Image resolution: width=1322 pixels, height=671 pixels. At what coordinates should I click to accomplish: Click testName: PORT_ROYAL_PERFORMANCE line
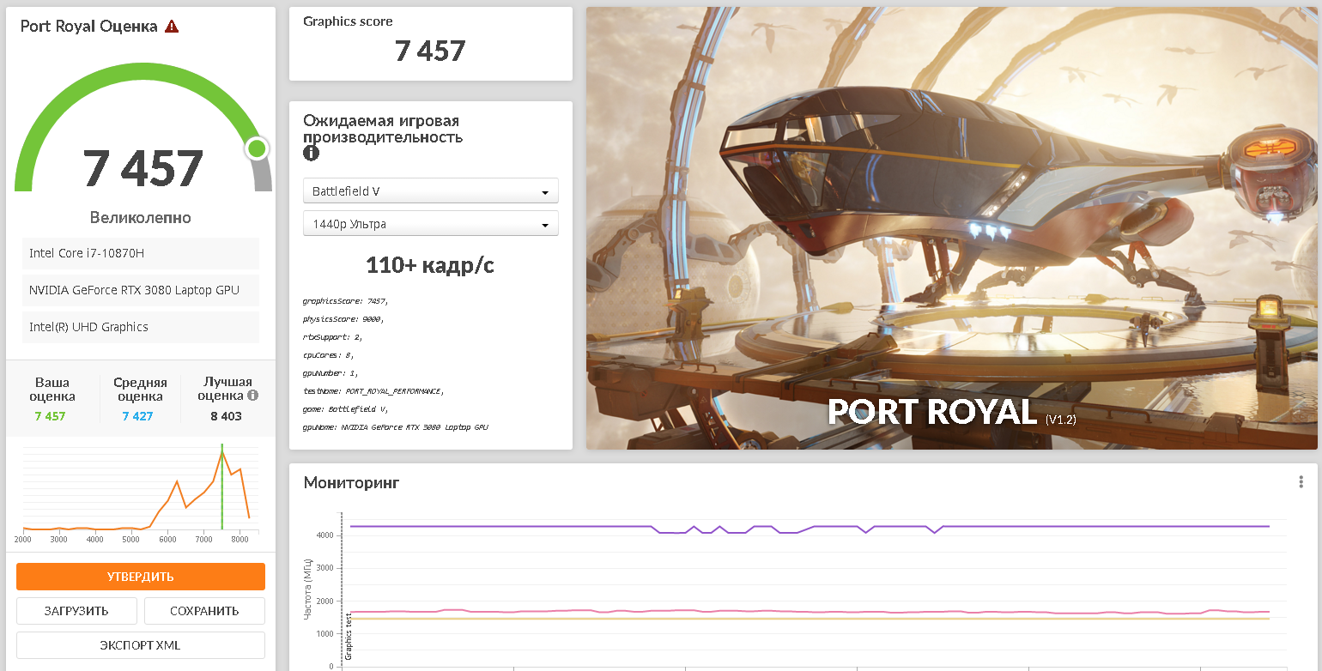click(373, 390)
